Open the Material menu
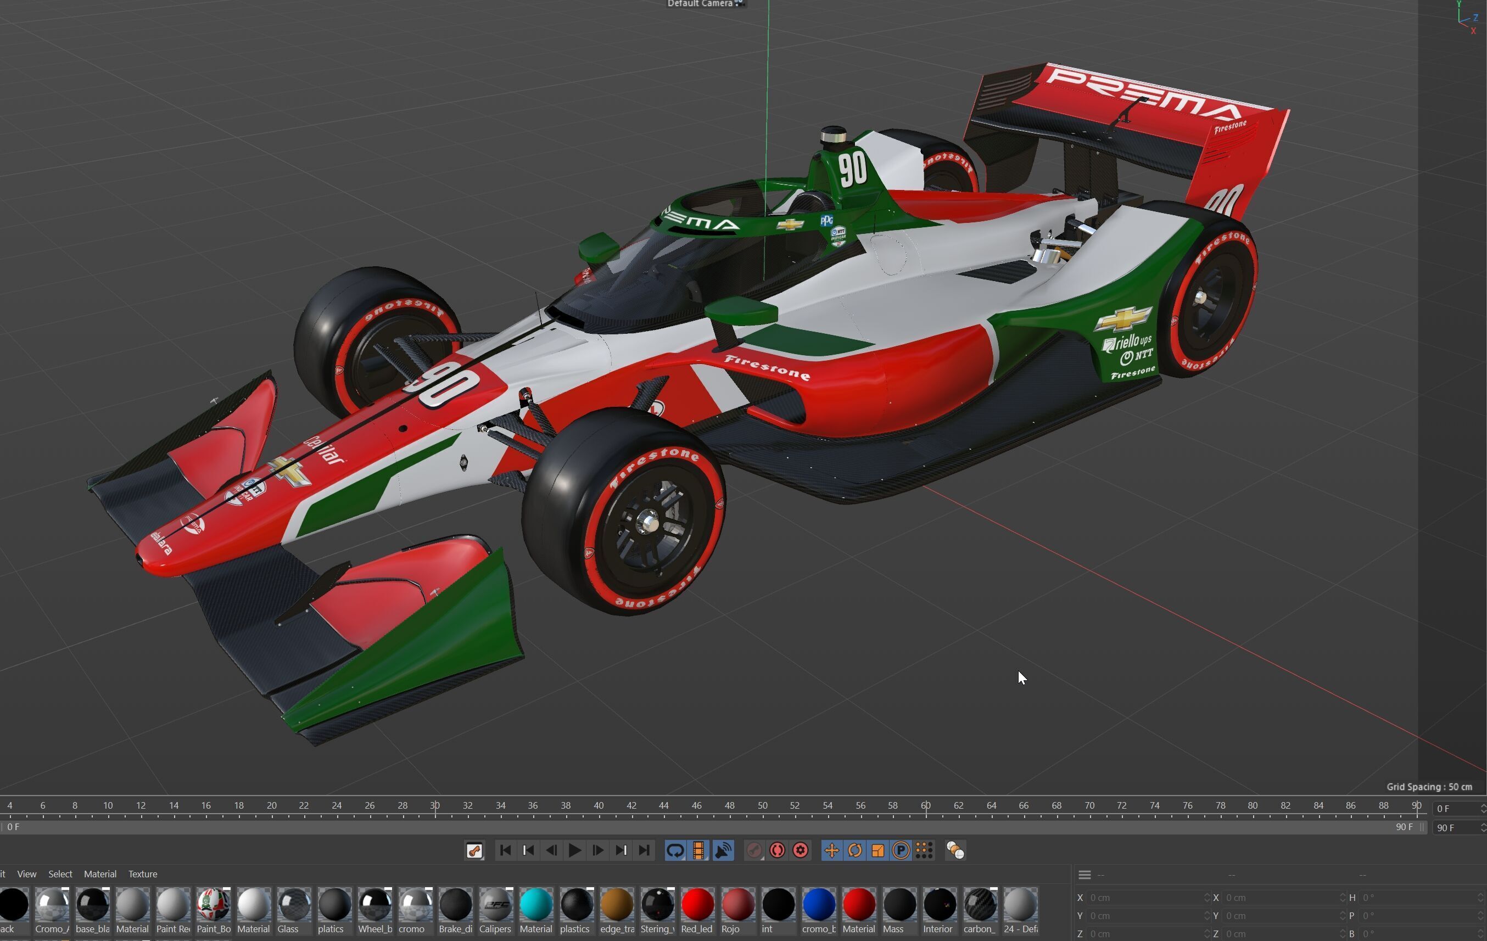1487x941 pixels. click(x=100, y=873)
